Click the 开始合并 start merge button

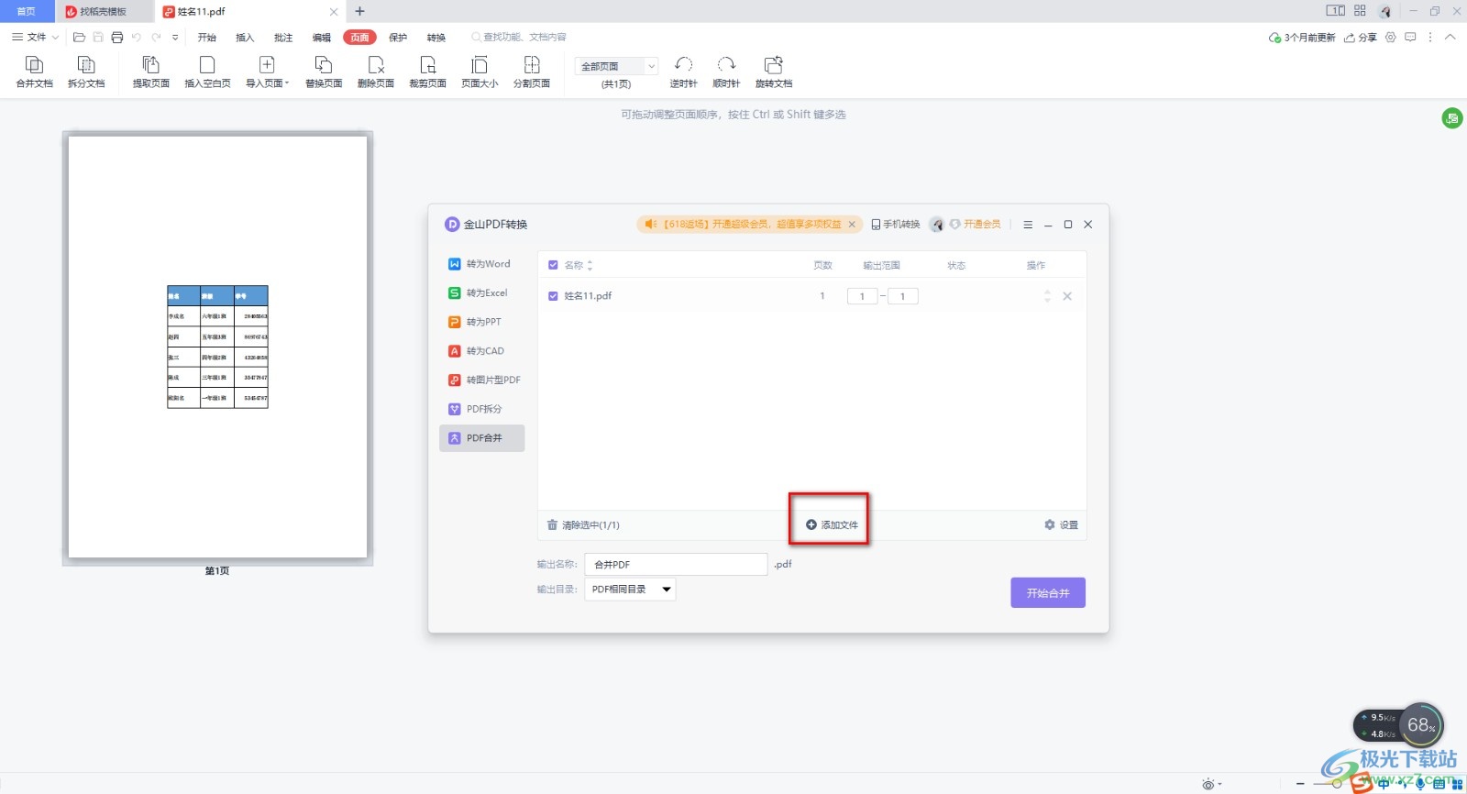pos(1048,593)
